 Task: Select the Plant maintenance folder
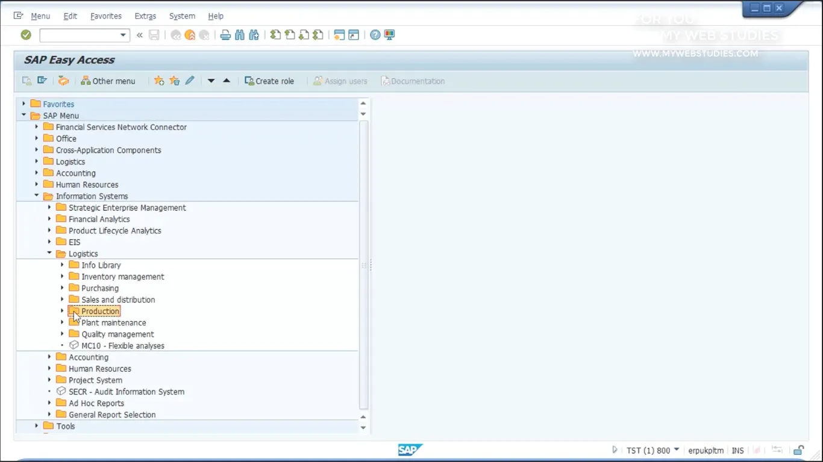coord(114,323)
